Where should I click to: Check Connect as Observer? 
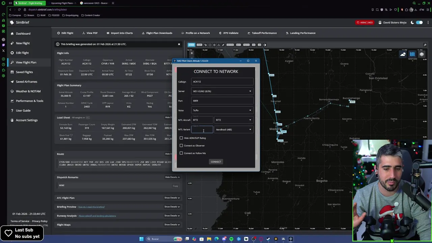click(x=181, y=145)
